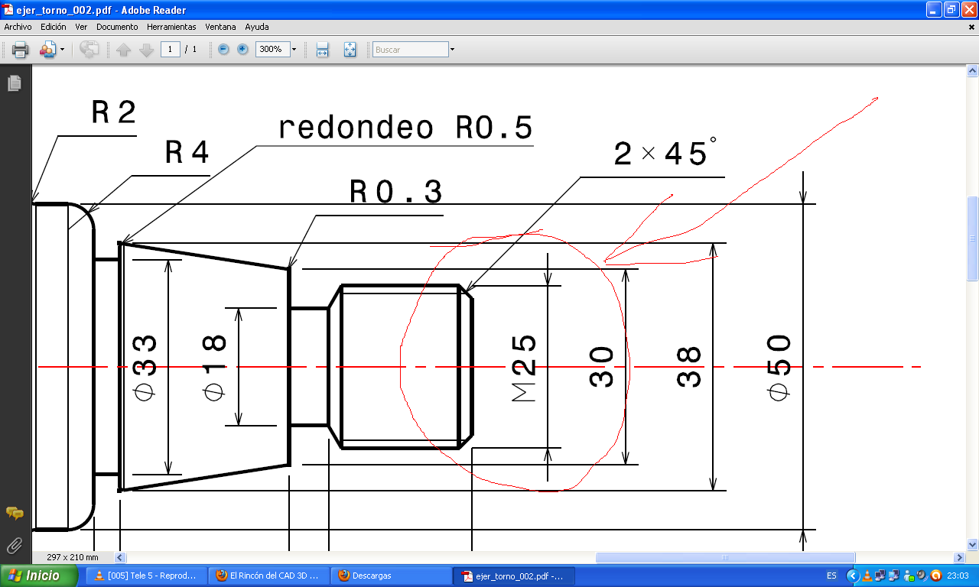Open the Edición menu
Screen dimensions: 979x587
point(54,27)
